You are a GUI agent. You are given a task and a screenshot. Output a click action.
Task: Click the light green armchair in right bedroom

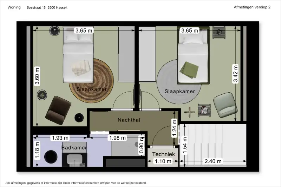tap(225, 105)
